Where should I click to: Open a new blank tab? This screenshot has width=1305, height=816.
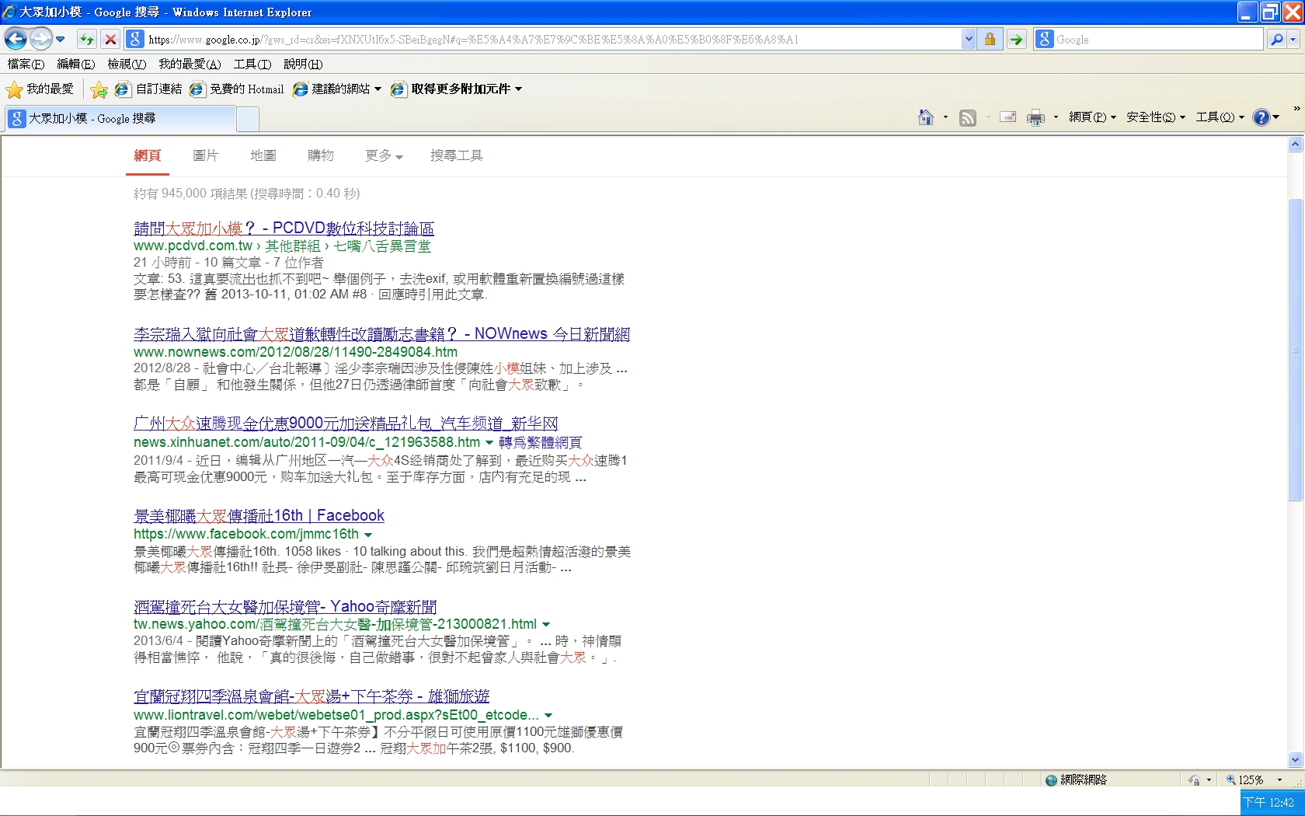pos(247,119)
